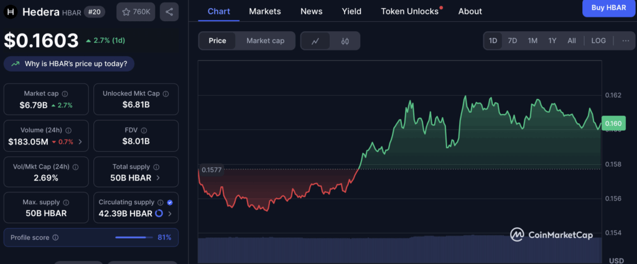Click the 0.1577 opening price label
Image resolution: width=637 pixels, height=264 pixels.
212,169
